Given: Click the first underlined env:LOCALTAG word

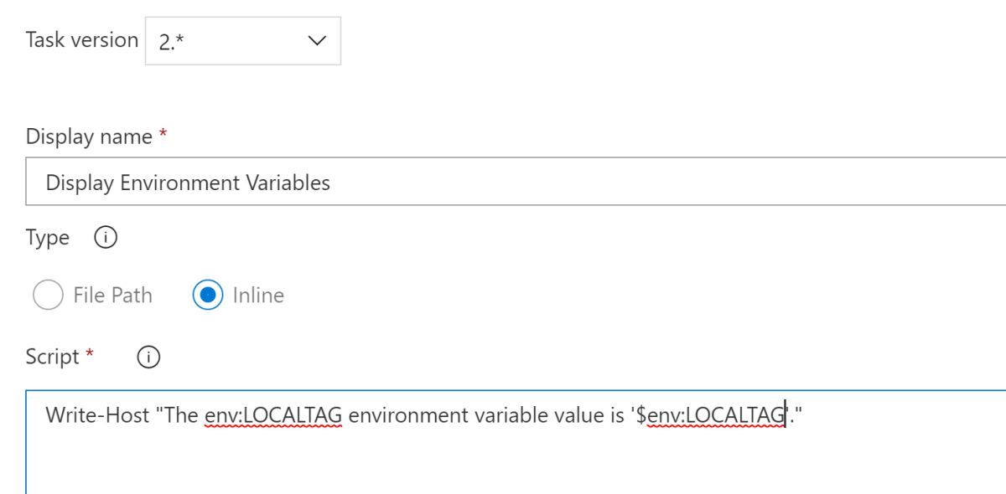Looking at the screenshot, I should 273,414.
